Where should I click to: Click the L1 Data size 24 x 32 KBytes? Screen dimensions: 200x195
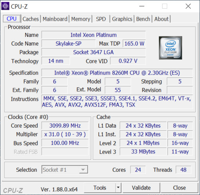(143, 126)
